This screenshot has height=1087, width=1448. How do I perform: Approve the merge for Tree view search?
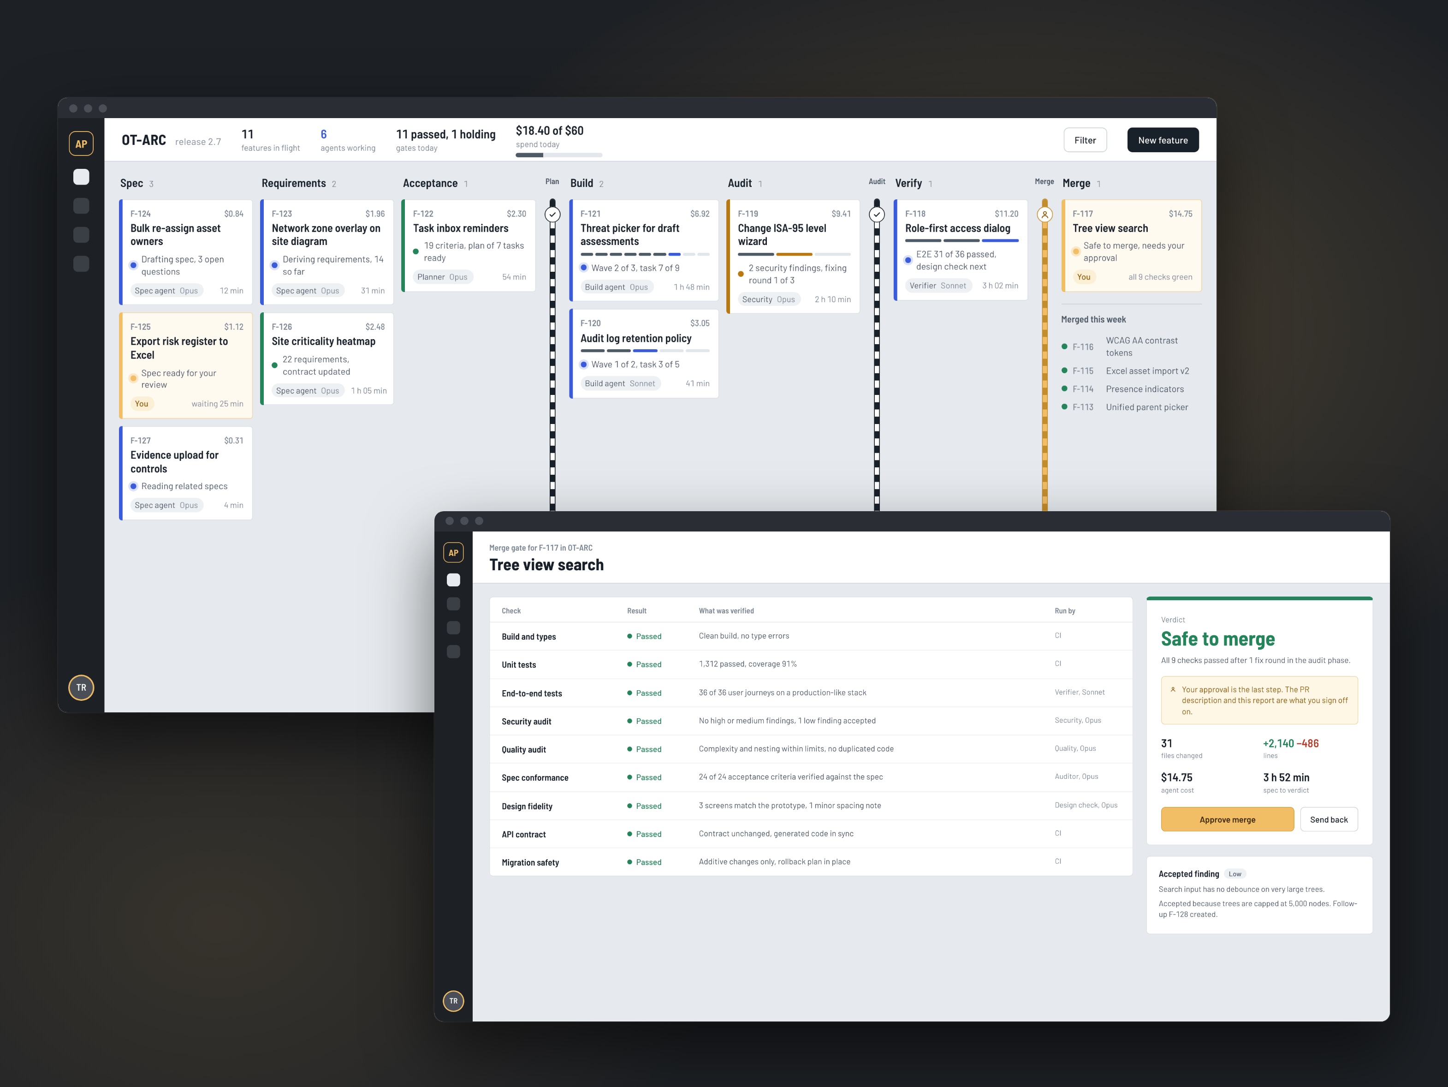tap(1227, 819)
